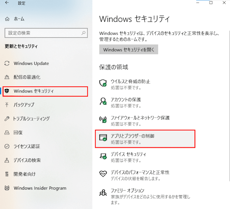
Task: Click the 配信の最適化 icon
Action: (x=7, y=77)
